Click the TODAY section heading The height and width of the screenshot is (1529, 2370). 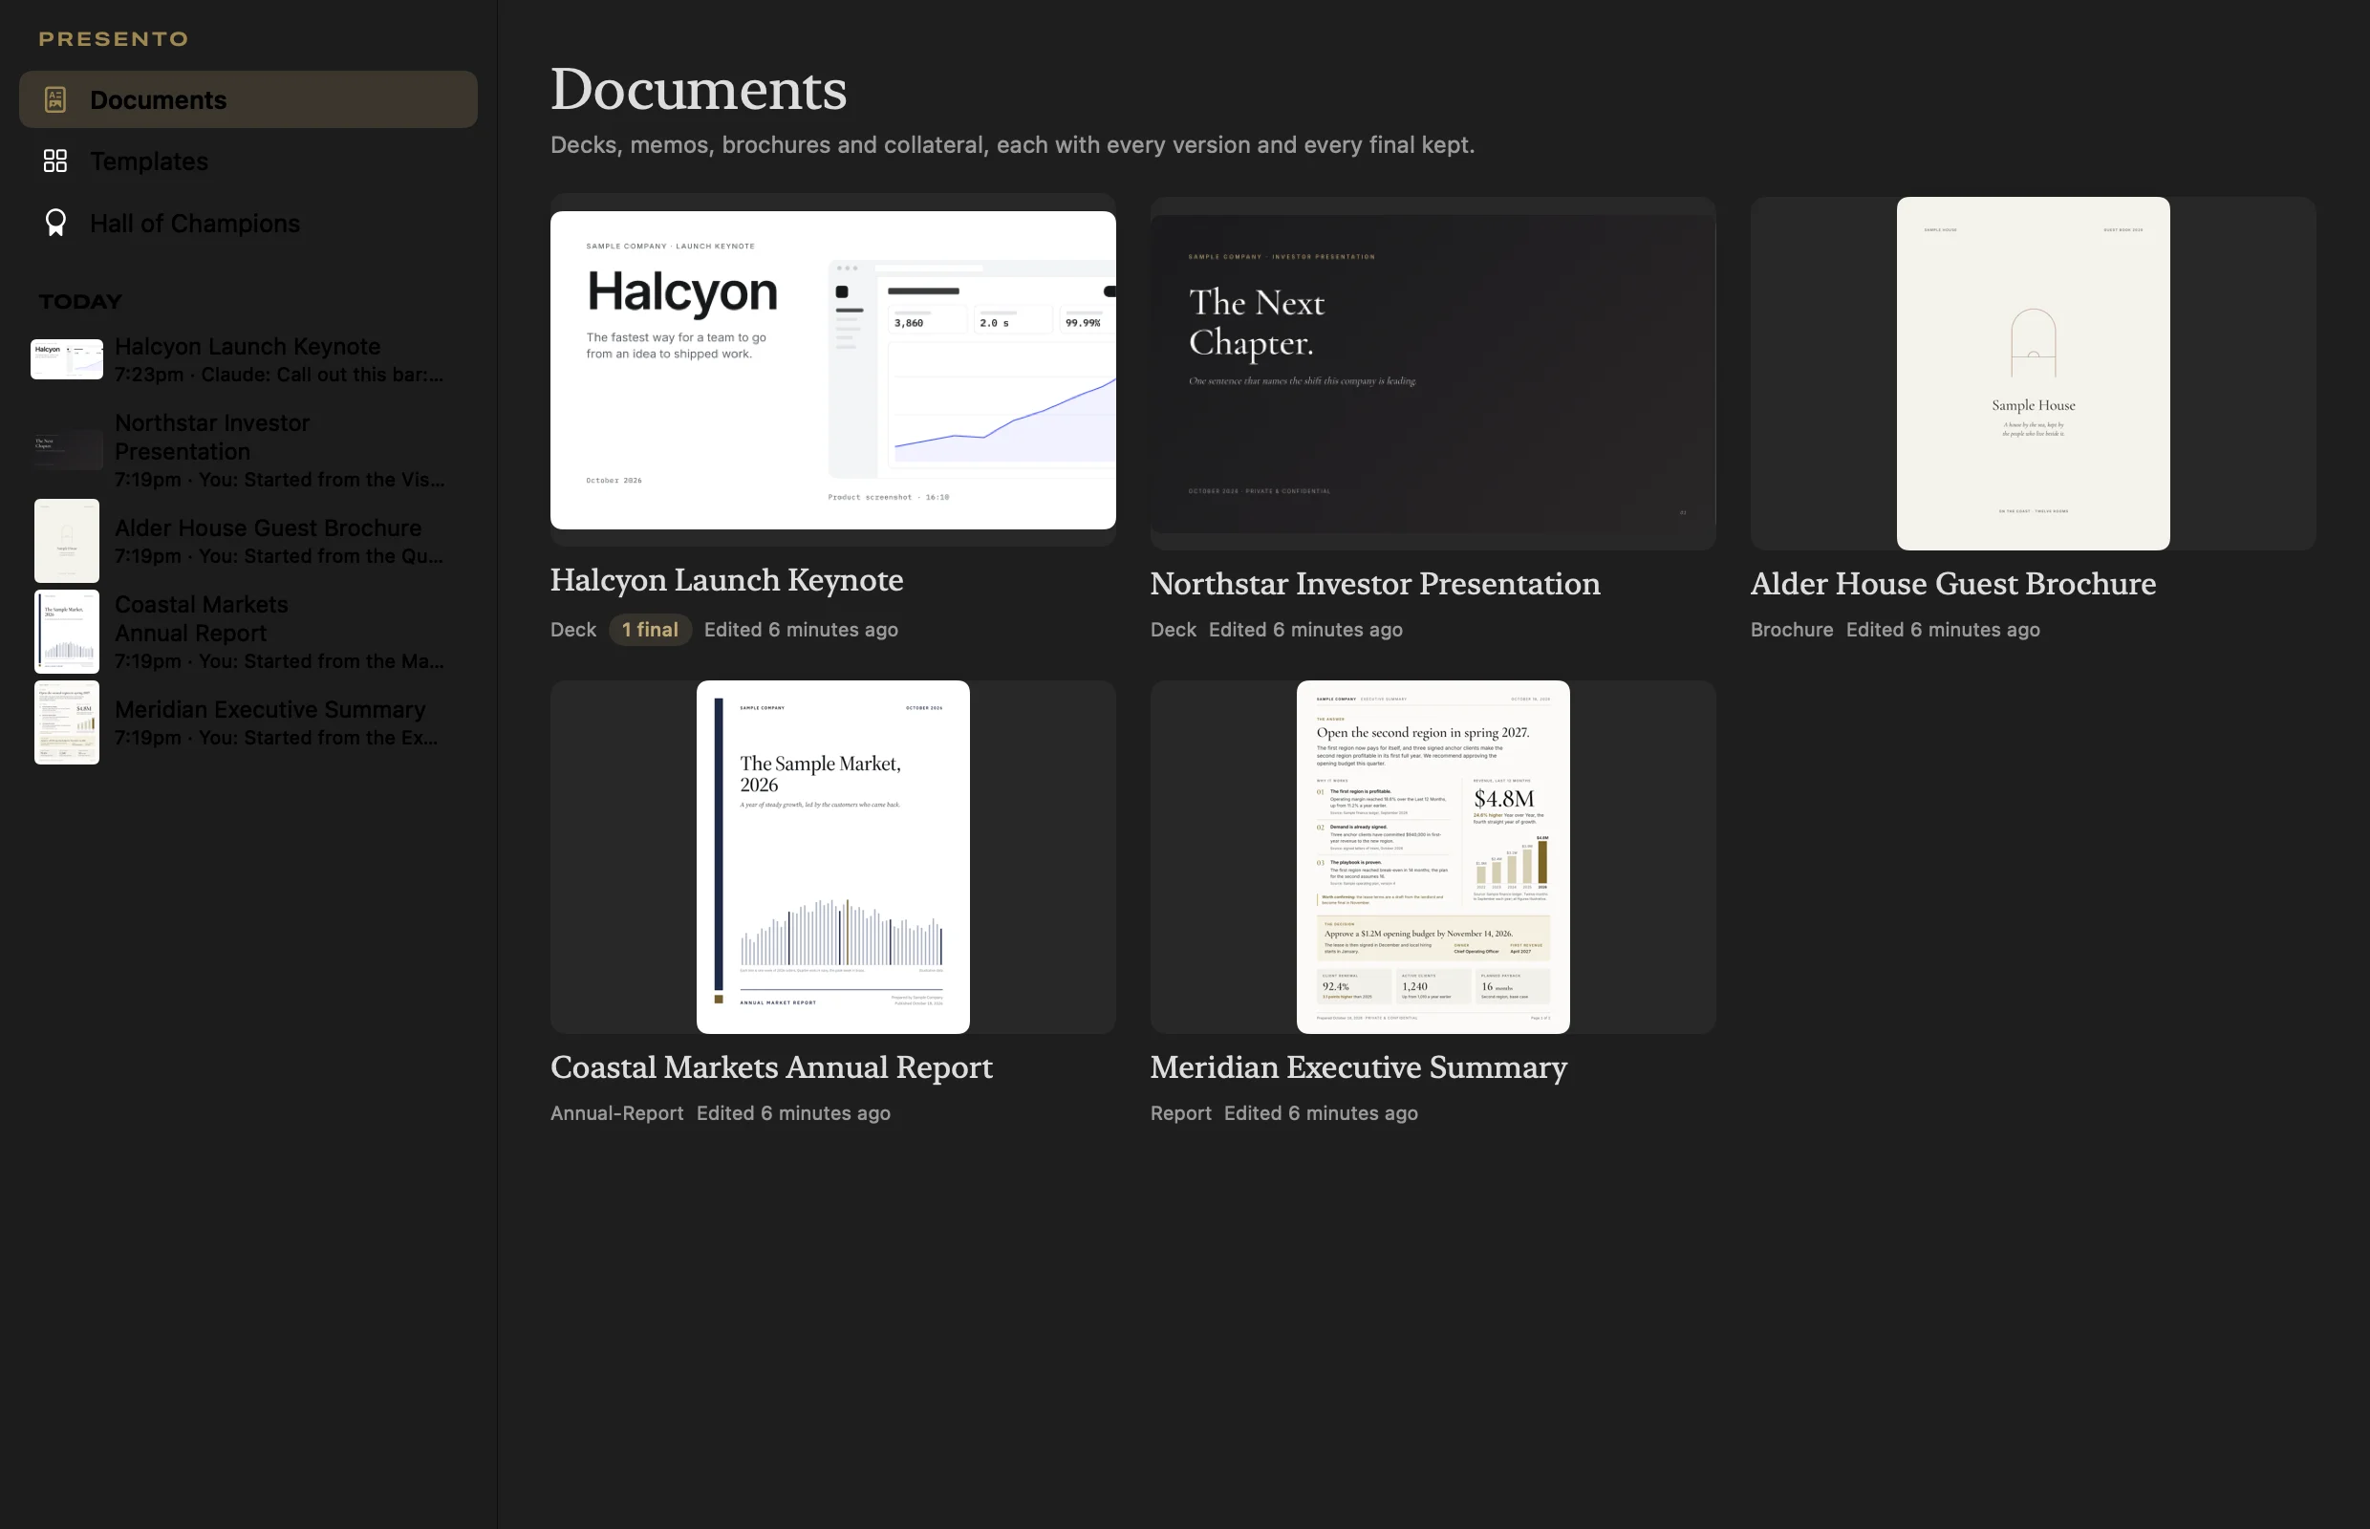[80, 301]
